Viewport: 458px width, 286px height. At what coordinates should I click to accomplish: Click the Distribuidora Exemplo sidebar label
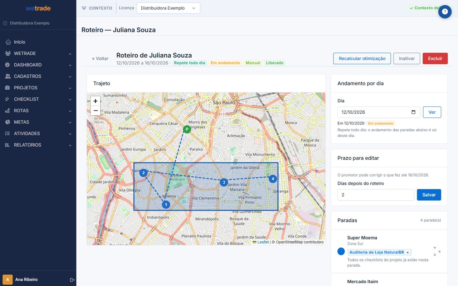pyautogui.click(x=30, y=23)
